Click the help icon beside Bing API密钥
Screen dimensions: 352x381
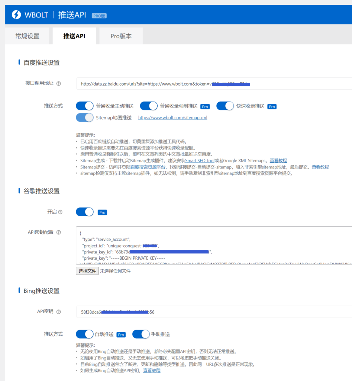[59, 312]
